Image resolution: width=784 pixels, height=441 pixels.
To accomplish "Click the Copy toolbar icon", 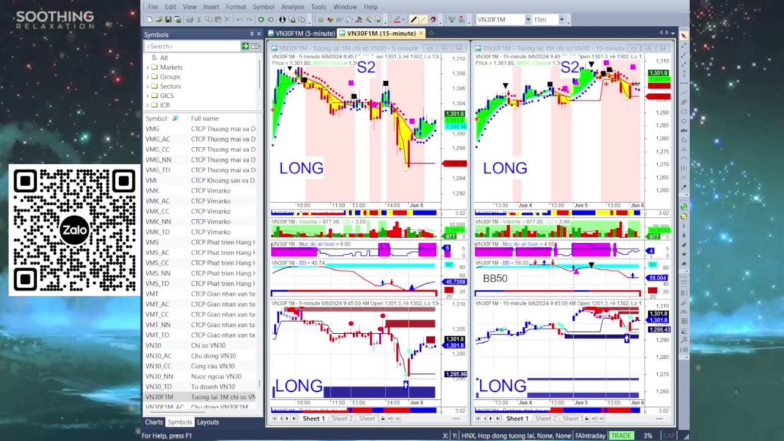I will tap(209, 20).
